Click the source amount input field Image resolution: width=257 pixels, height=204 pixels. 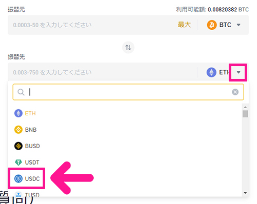pyautogui.click(x=93, y=25)
